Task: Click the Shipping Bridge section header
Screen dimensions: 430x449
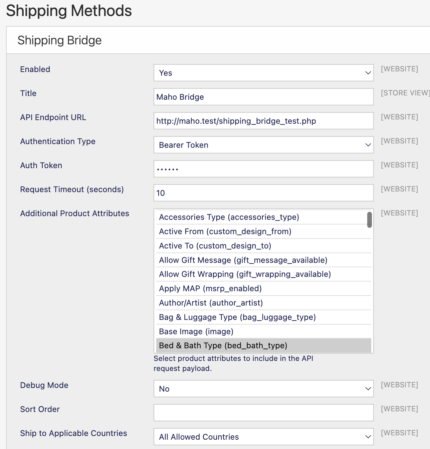Action: coord(59,40)
